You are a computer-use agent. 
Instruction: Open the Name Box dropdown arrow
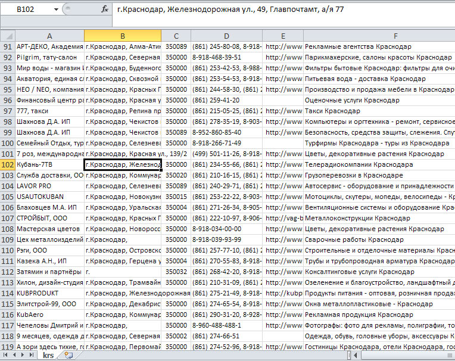[56, 10]
